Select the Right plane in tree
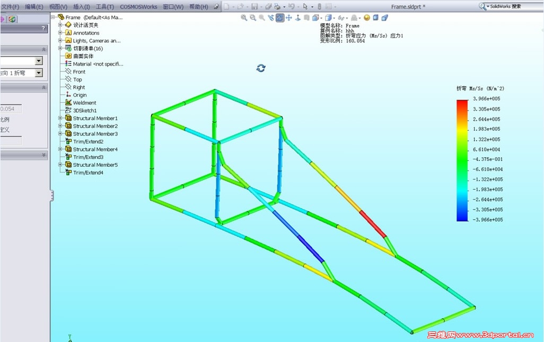Screen dimensions: 544x342 click(x=75, y=87)
